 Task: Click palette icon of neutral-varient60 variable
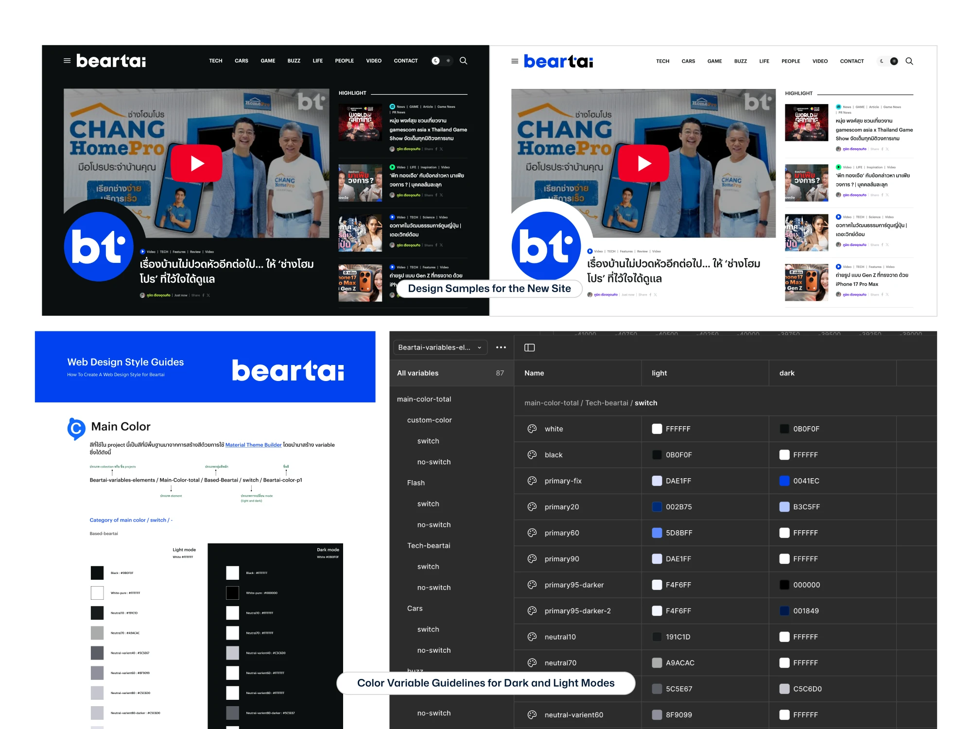tap(532, 715)
